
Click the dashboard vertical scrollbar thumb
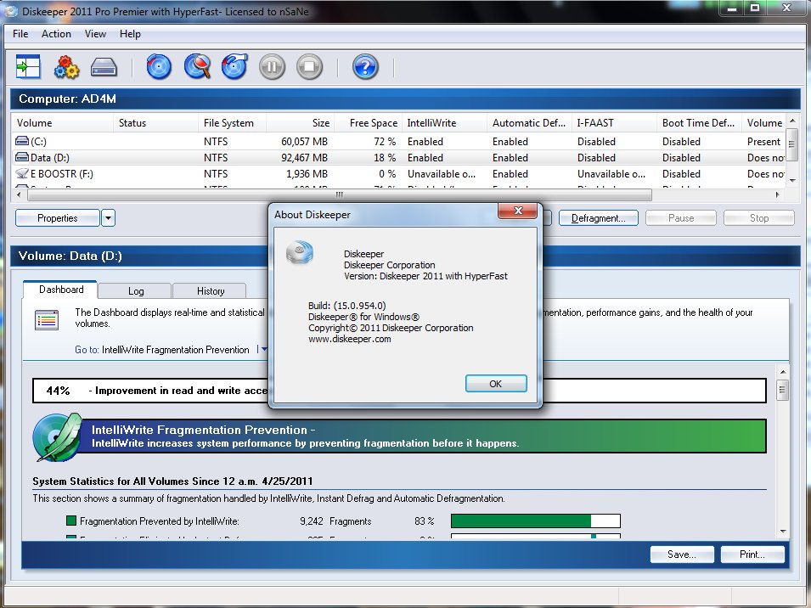click(783, 390)
